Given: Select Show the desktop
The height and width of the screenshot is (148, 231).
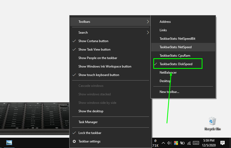Looking at the screenshot, I should click(x=91, y=111).
